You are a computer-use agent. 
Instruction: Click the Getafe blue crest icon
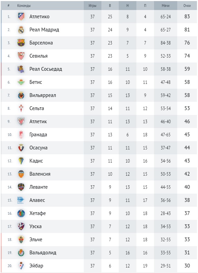click(21, 213)
